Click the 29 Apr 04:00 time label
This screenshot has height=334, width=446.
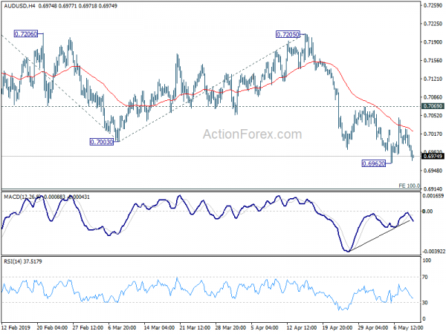coord(373,327)
